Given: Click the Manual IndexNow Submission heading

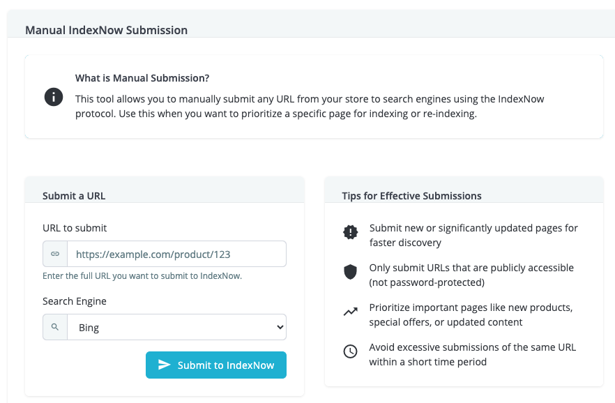Looking at the screenshot, I should coord(106,30).
